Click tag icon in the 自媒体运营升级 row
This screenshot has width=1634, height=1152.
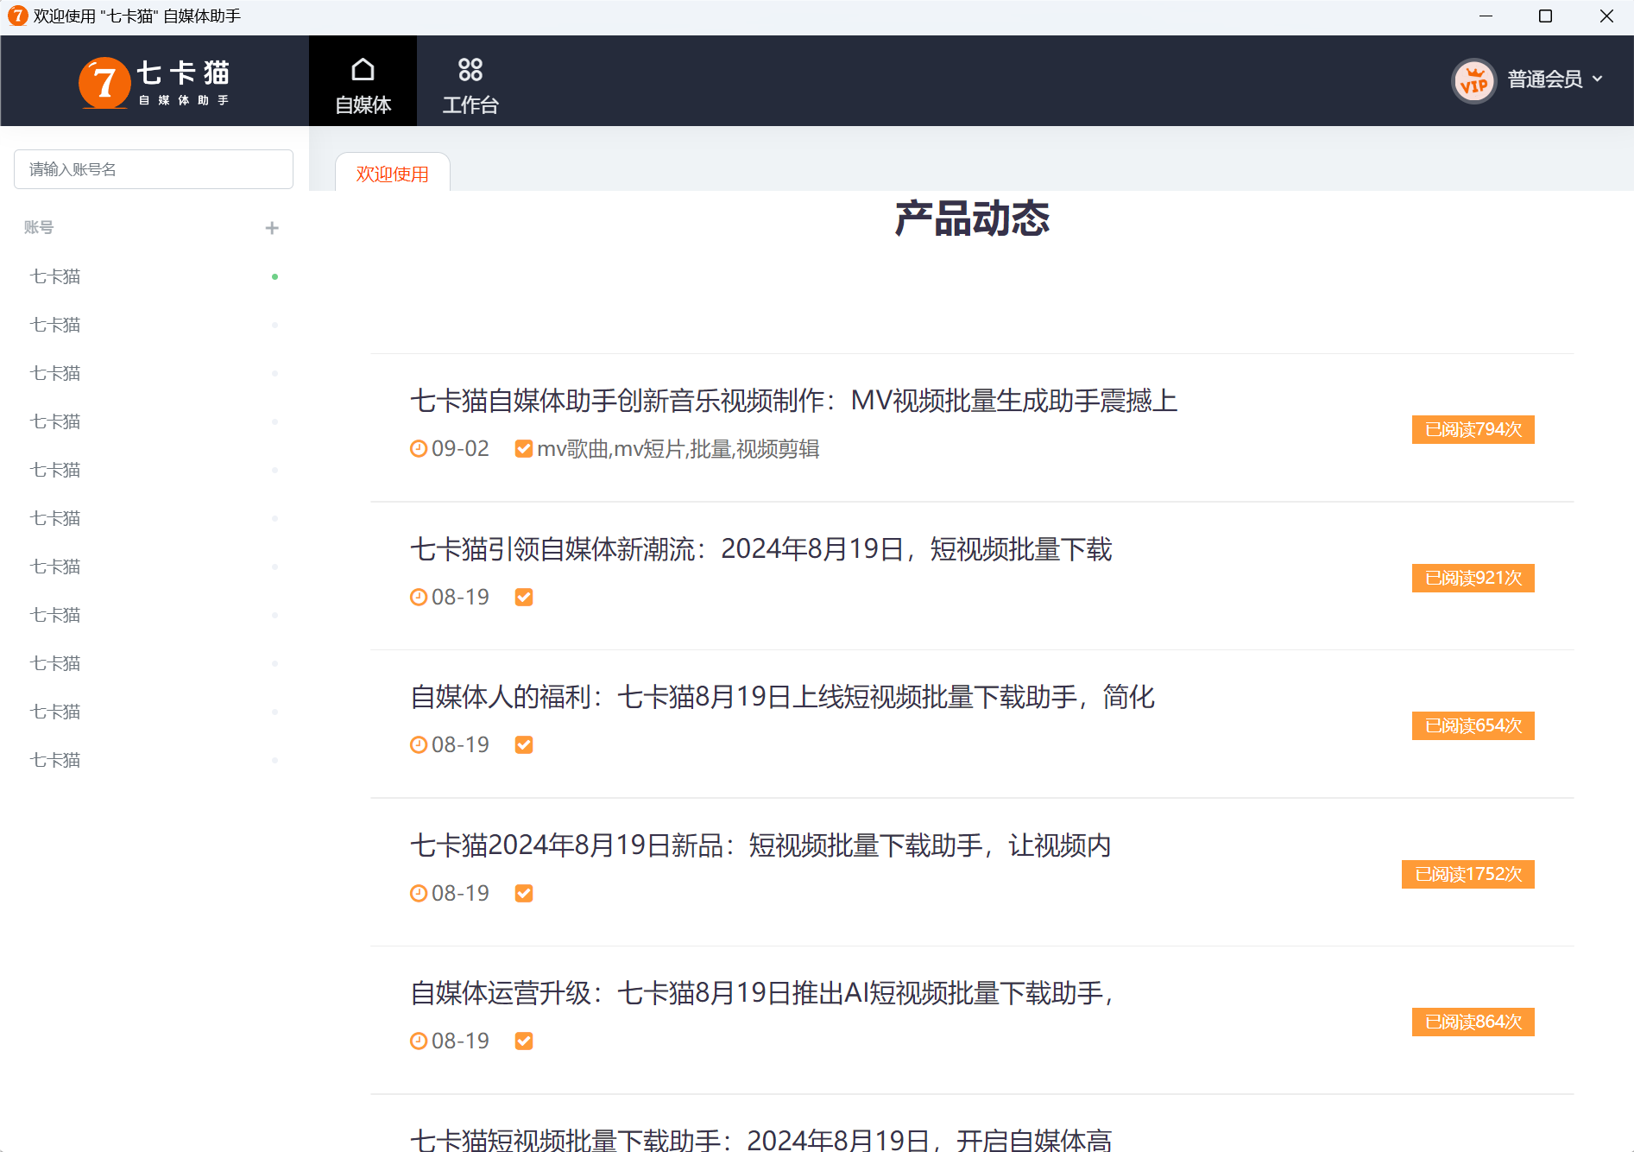point(524,1041)
